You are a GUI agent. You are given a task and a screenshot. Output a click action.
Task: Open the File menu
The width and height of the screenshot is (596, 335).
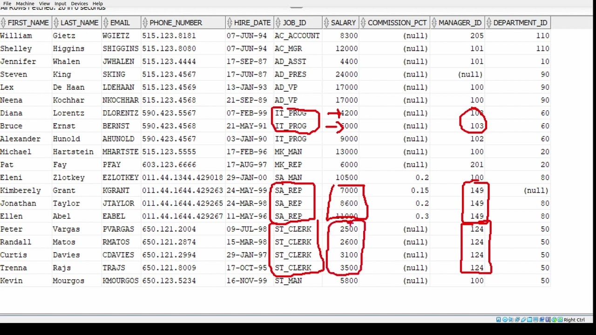click(x=7, y=3)
